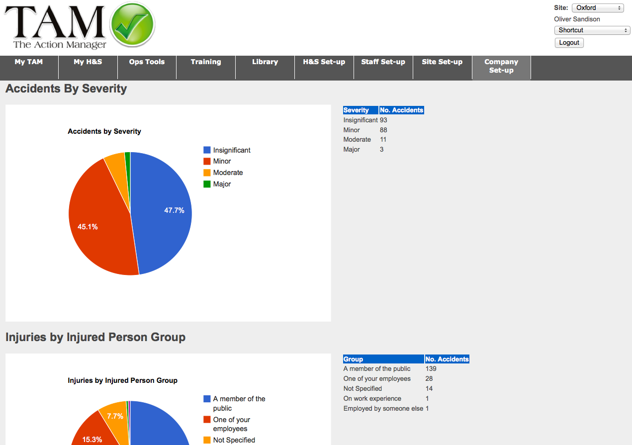Open the Shortcut dropdown
632x445 pixels.
click(592, 30)
